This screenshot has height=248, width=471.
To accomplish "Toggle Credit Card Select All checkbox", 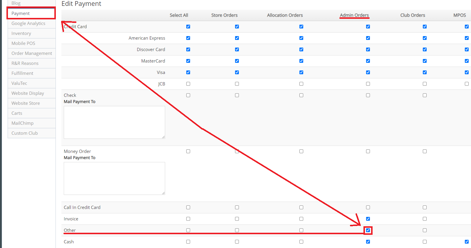I will pos(188,27).
